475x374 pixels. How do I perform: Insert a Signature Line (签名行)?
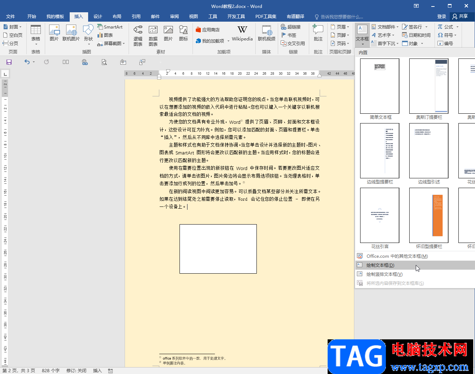(415, 27)
